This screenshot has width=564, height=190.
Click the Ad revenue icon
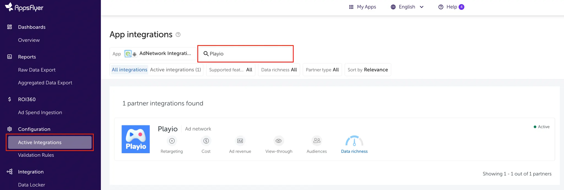(240, 141)
